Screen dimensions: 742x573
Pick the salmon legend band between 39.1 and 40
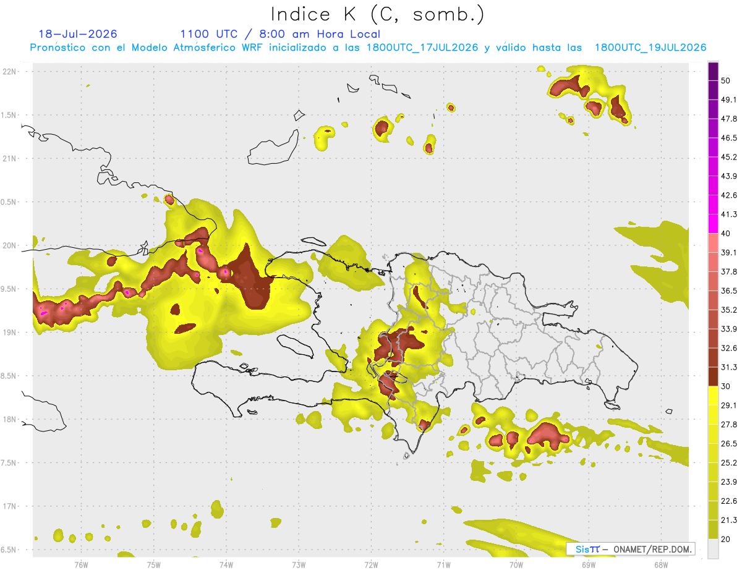coord(714,243)
